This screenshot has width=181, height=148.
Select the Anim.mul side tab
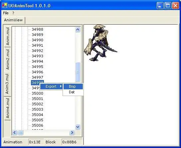[8, 36]
